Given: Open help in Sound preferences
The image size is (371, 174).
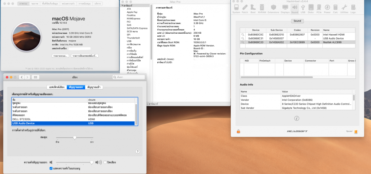Looking at the screenshot, I should click(138, 151).
